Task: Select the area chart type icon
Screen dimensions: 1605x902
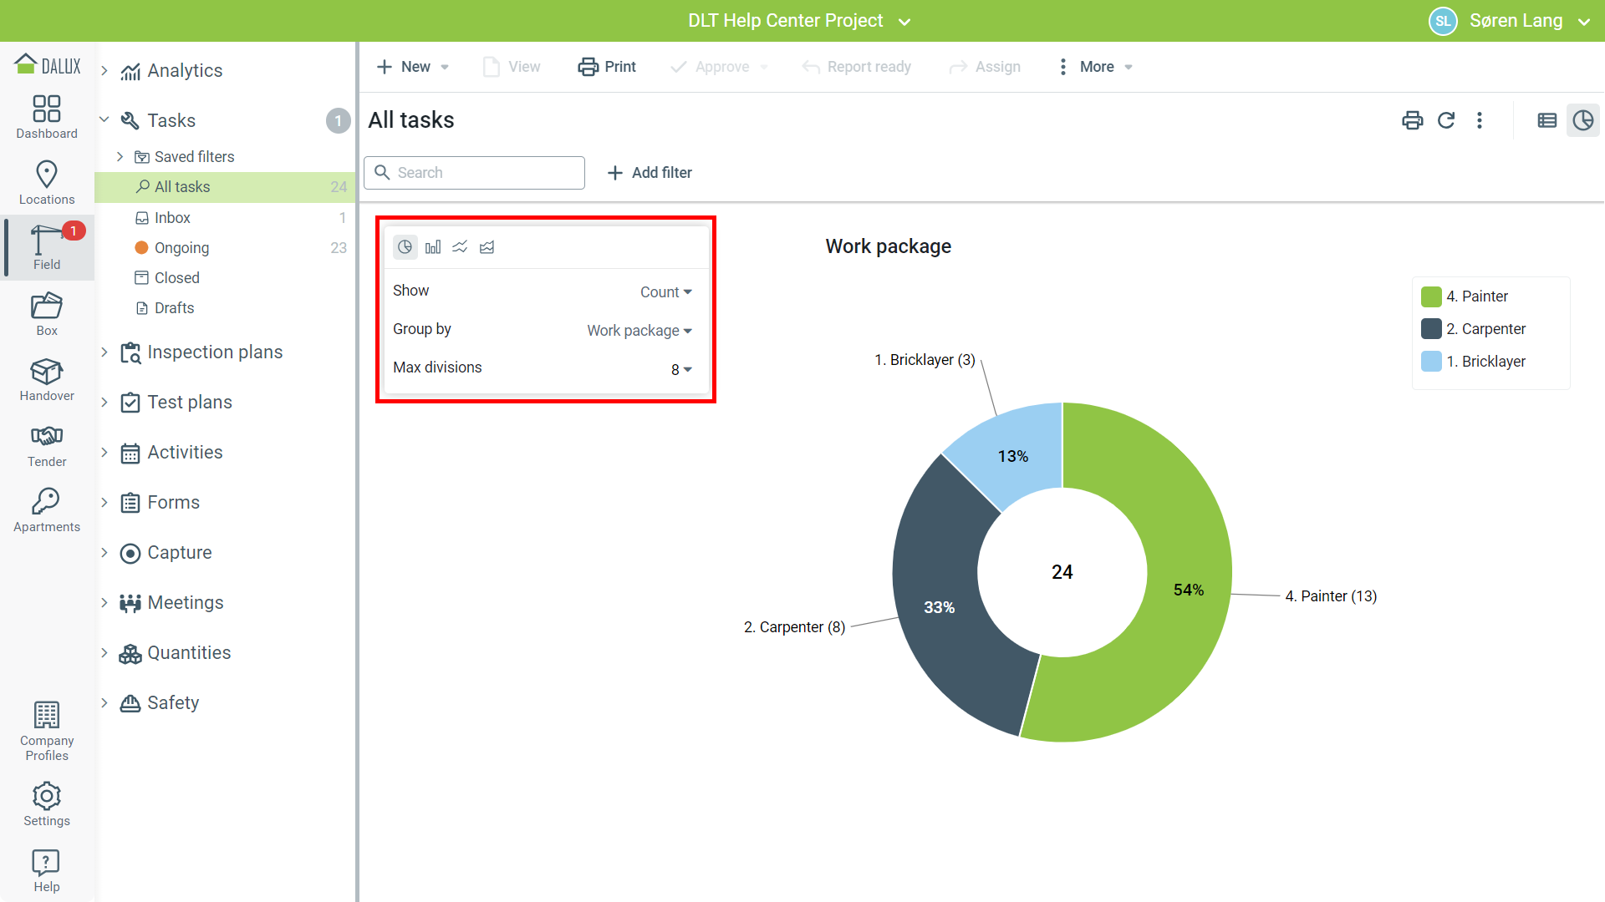Action: pos(487,247)
